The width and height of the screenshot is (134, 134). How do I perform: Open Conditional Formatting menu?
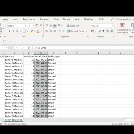click(x=122, y=28)
